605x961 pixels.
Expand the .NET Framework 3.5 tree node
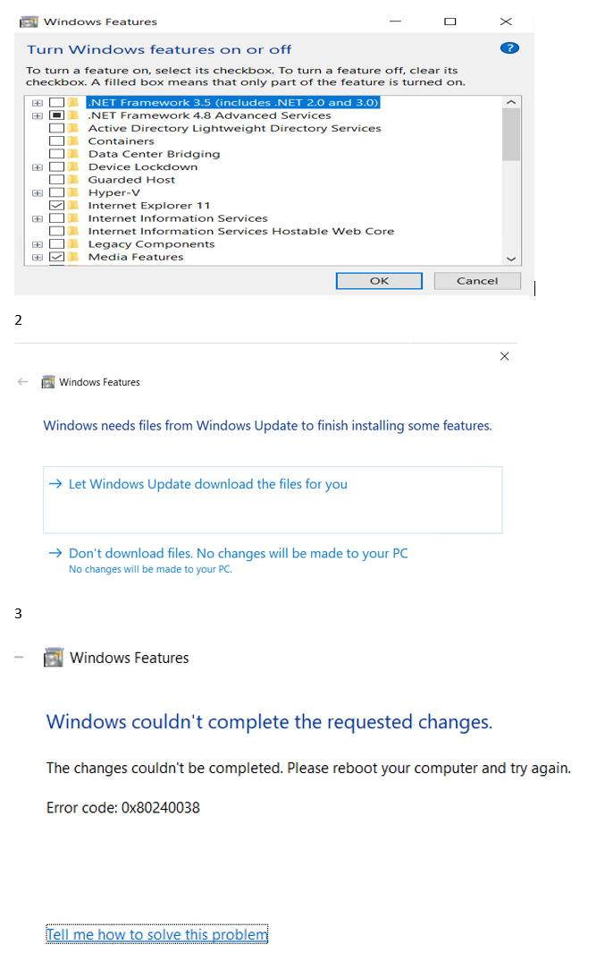(x=38, y=103)
